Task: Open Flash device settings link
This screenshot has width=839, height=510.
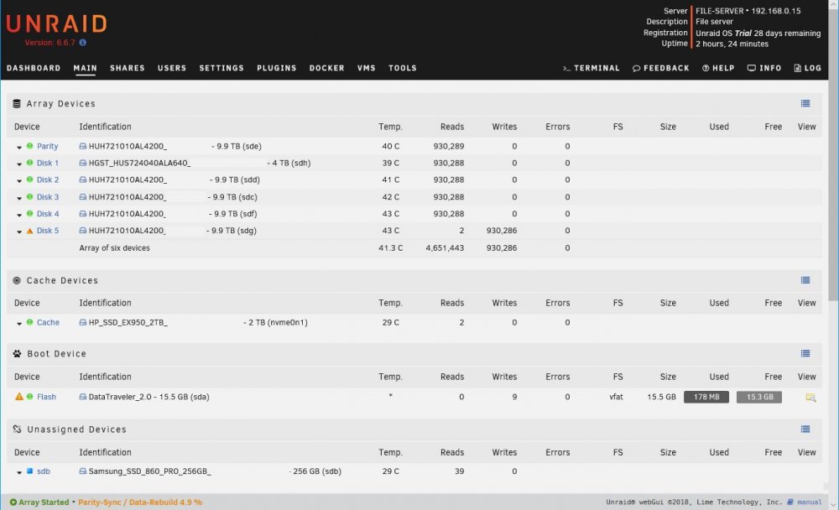Action: click(46, 397)
